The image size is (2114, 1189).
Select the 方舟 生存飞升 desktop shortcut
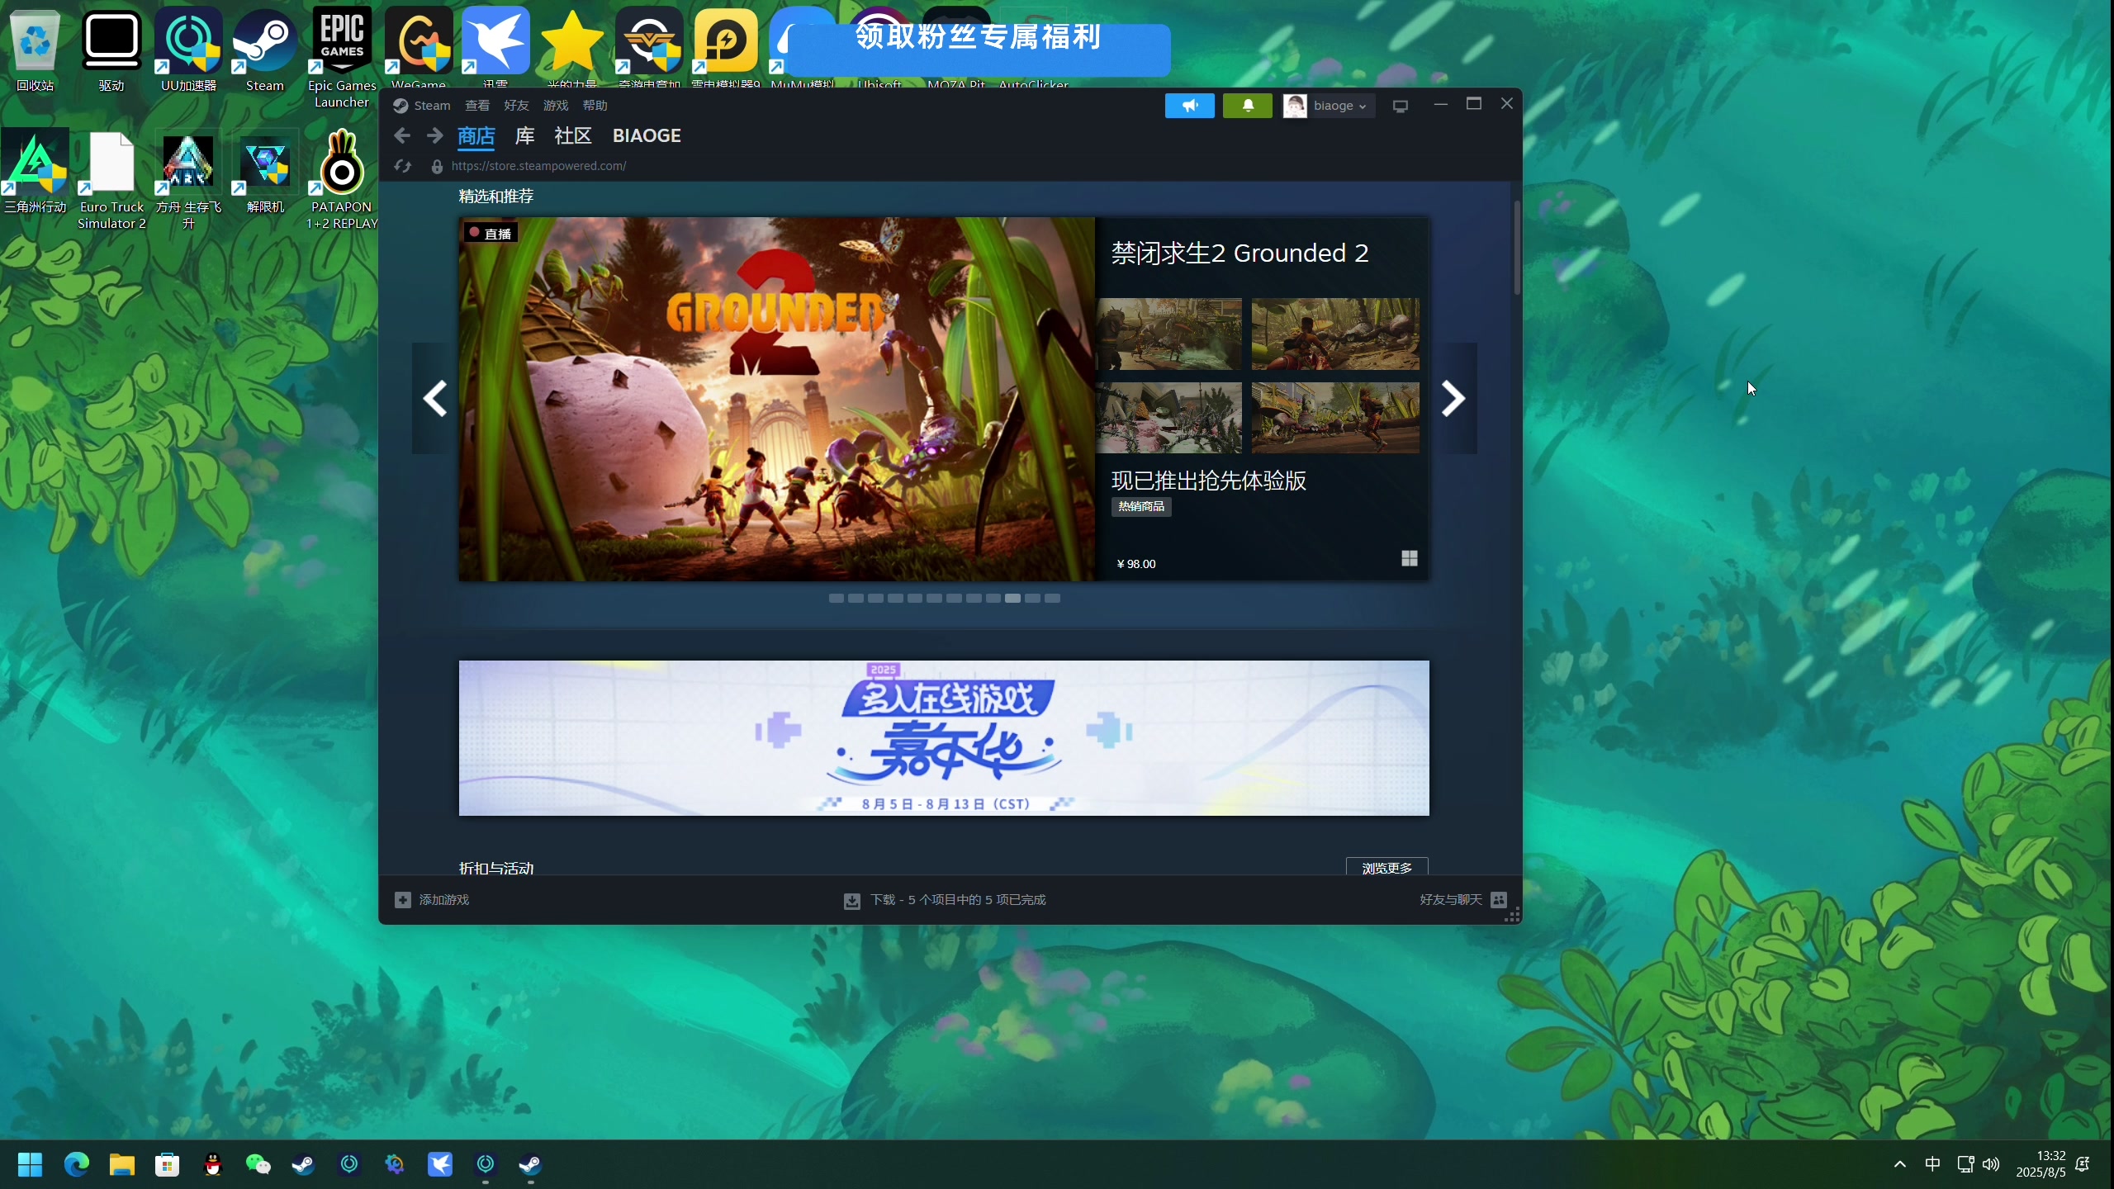pyautogui.click(x=188, y=180)
